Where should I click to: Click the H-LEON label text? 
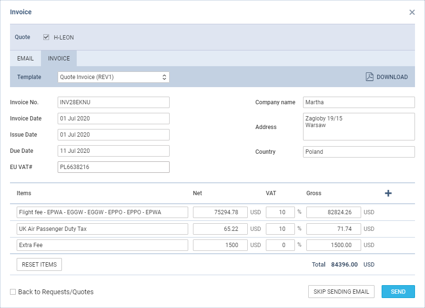pyautogui.click(x=64, y=38)
